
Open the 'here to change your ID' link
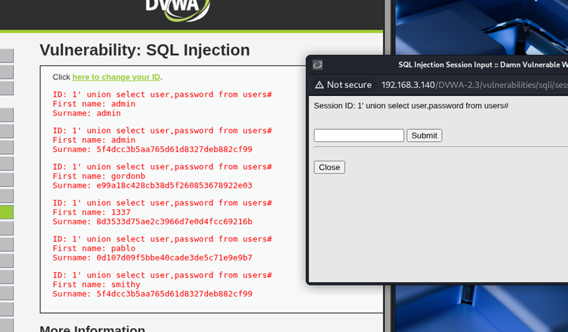(x=116, y=77)
